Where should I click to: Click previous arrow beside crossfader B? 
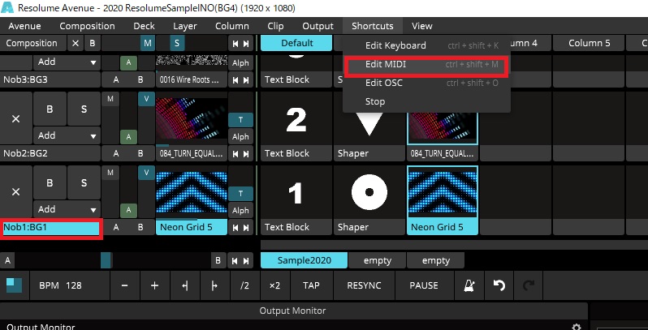coord(235,261)
